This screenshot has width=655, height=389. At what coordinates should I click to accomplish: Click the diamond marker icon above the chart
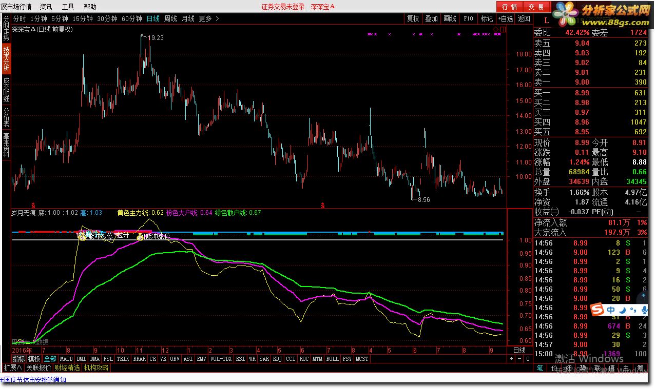click(496, 29)
